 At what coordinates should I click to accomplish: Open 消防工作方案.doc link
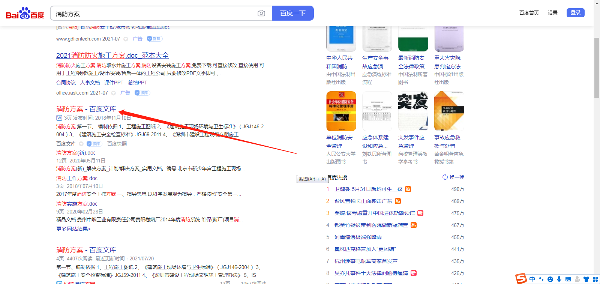(x=77, y=178)
